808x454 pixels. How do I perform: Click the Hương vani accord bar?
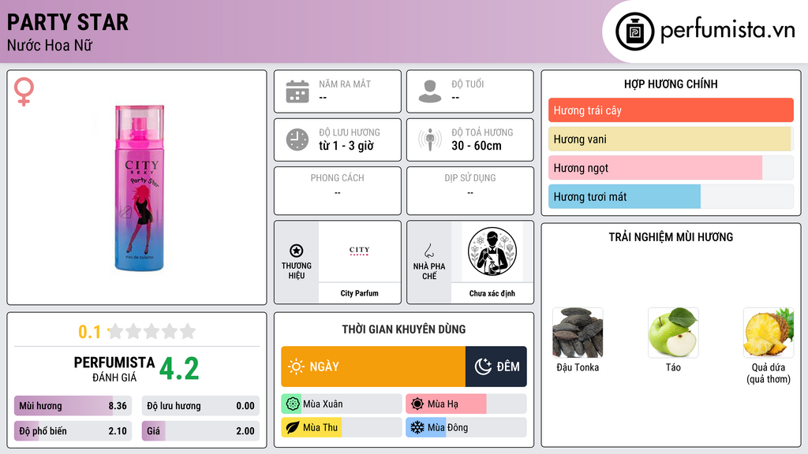[671, 139]
